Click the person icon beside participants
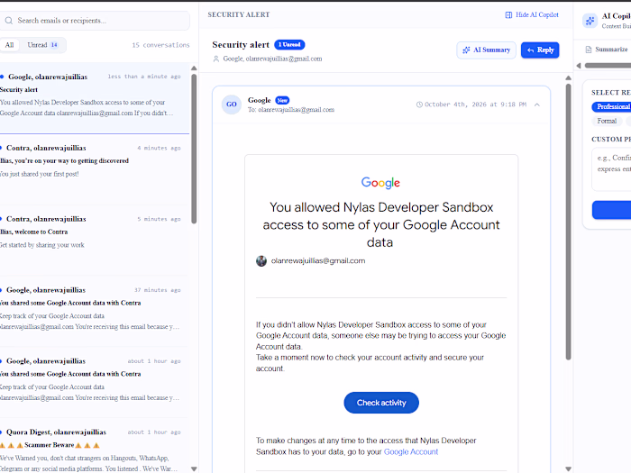This screenshot has height=473, width=631. click(x=216, y=59)
